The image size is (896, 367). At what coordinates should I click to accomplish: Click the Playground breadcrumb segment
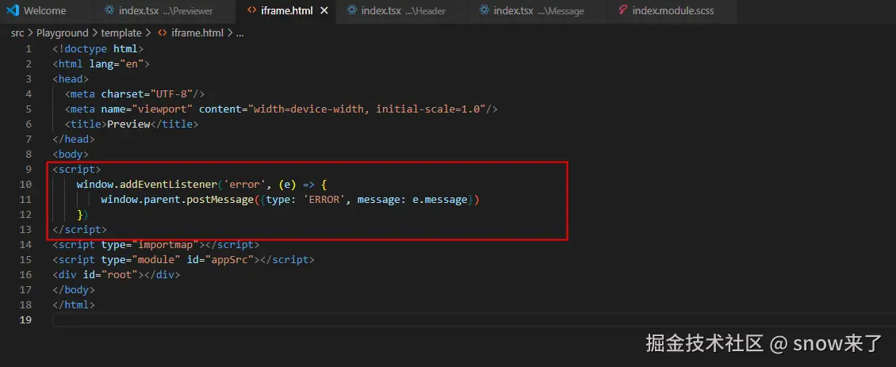(63, 32)
